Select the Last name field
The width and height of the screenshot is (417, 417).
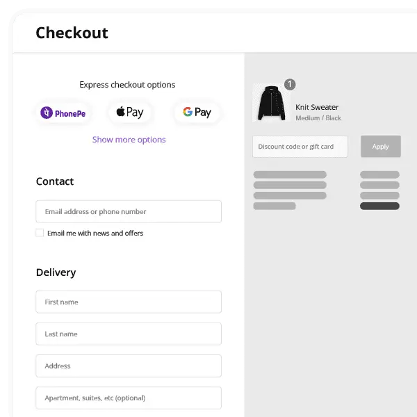tap(129, 334)
